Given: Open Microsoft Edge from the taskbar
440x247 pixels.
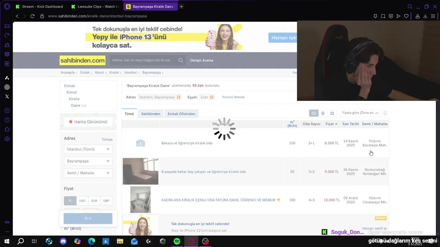Looking at the screenshot, I should [x=92, y=241].
